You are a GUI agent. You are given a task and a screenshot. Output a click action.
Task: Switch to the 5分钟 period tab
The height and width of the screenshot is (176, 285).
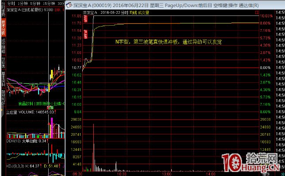(35, 4)
